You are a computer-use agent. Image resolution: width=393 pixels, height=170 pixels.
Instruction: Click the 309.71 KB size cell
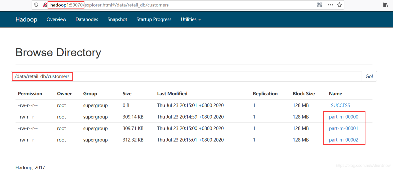click(x=133, y=128)
